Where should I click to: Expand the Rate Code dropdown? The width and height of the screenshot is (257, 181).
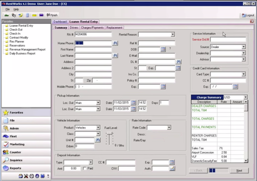tap(169, 128)
